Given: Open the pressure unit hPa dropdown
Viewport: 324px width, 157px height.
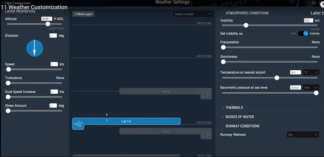Looking at the screenshot, I should coord(311,88).
